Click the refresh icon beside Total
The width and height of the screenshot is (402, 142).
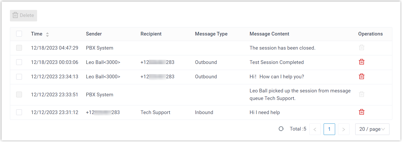[x=281, y=129]
